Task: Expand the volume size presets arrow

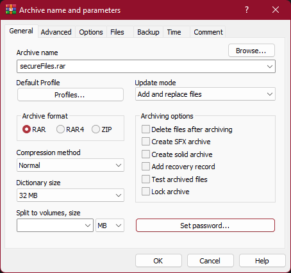Action: pyautogui.click(x=88, y=226)
